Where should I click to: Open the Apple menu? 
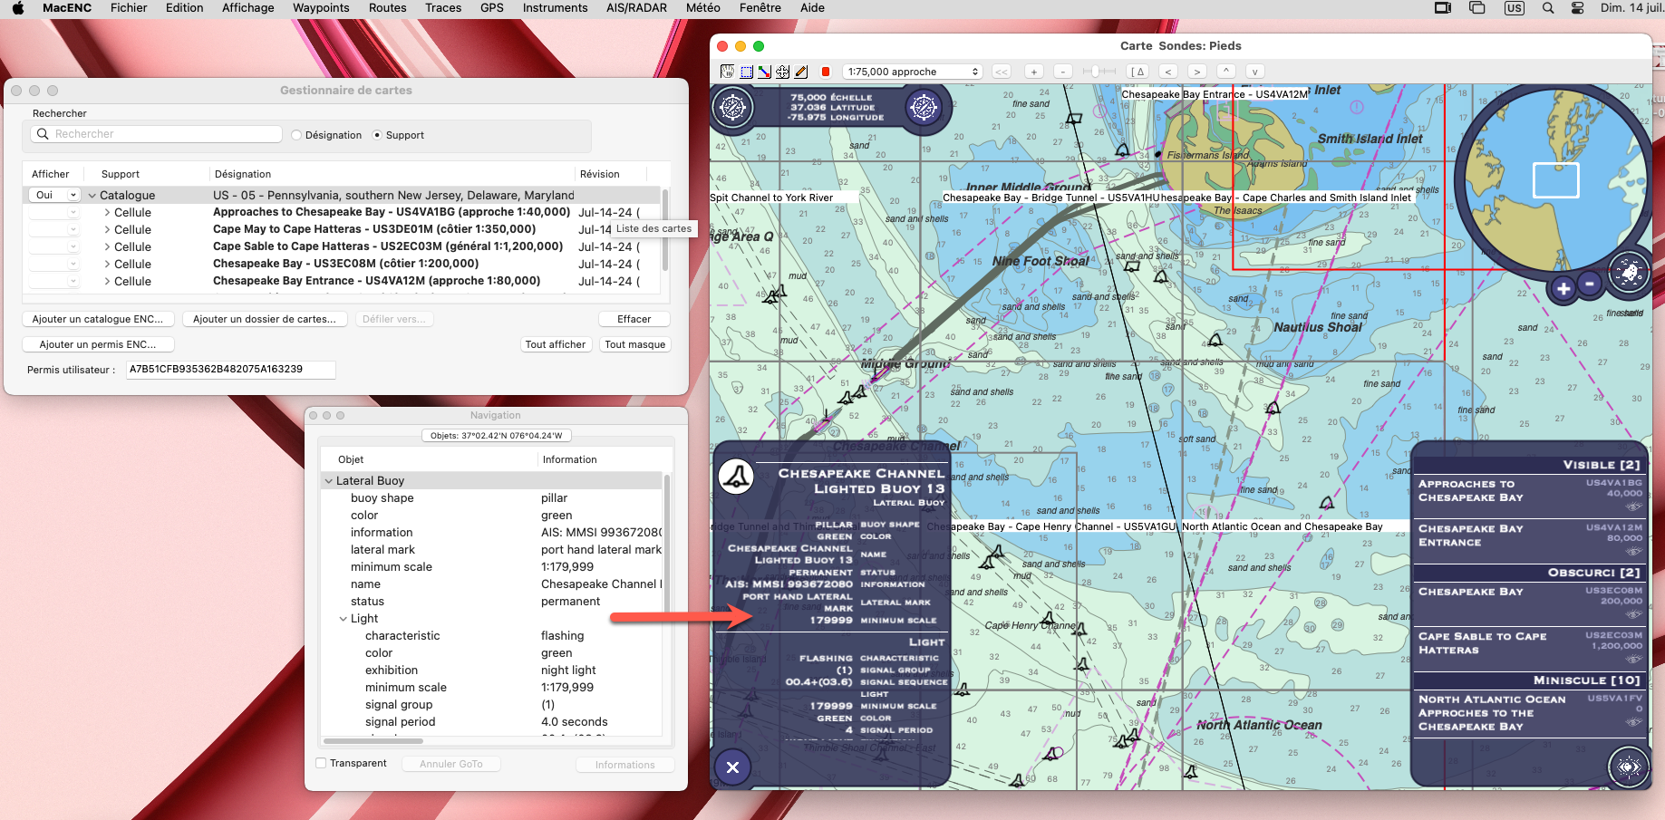pyautogui.click(x=17, y=8)
